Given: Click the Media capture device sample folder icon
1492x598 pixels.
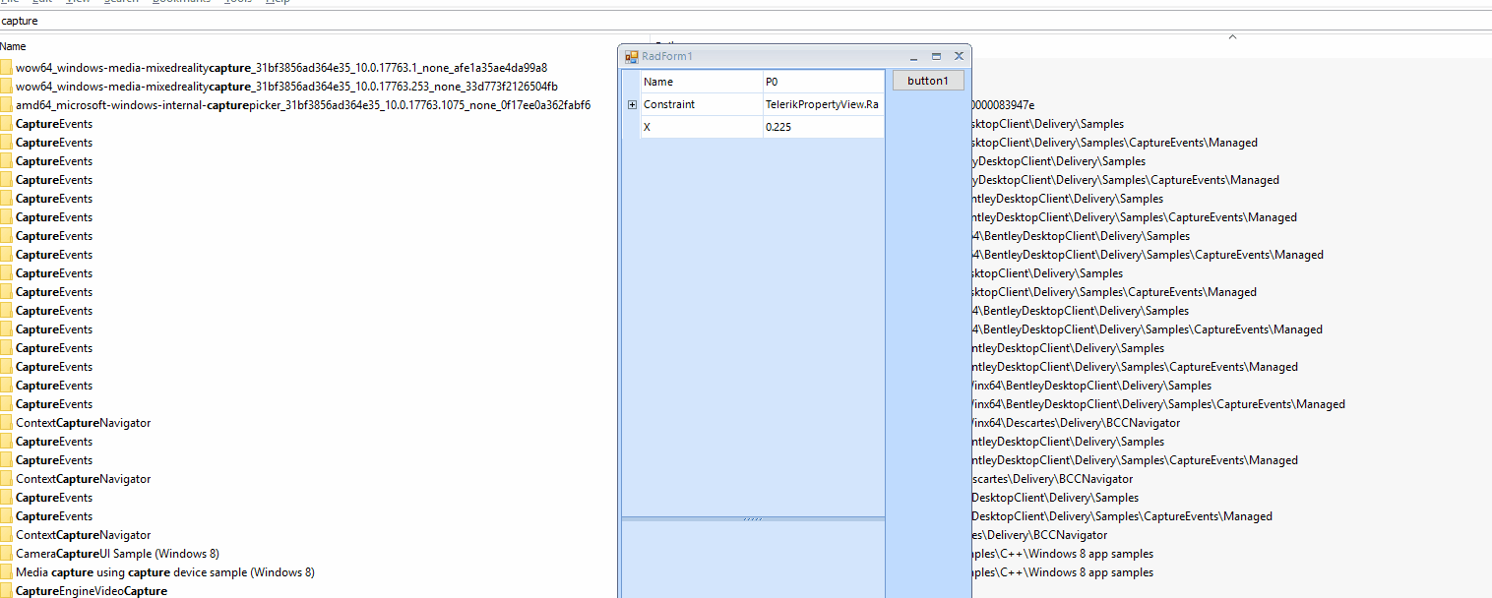Looking at the screenshot, I should [x=6, y=572].
